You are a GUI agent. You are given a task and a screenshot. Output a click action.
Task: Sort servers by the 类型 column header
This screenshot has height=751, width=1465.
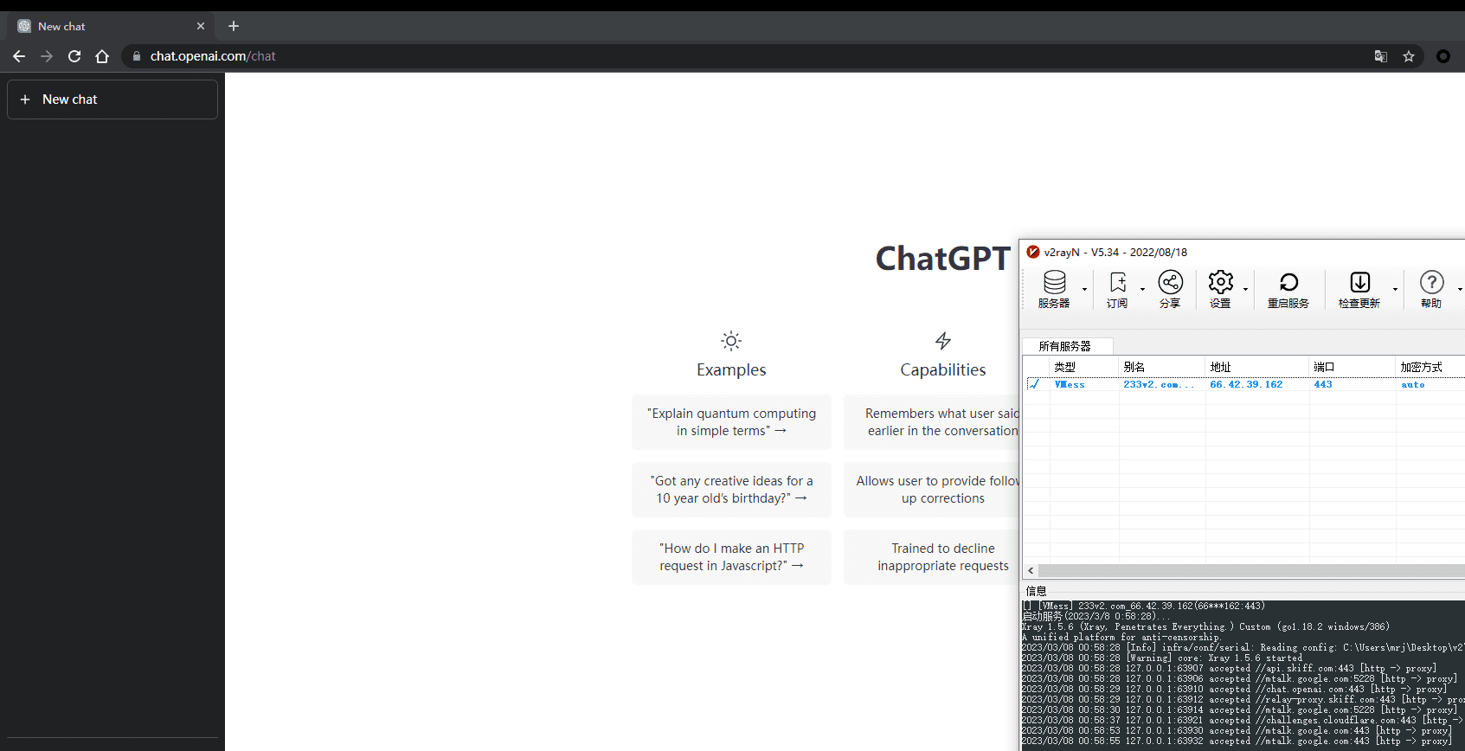1084,367
